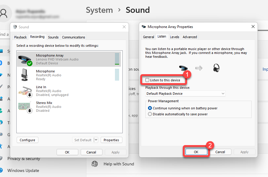The height and width of the screenshot is (177, 268).
Task: Click the headphones icon in Listen tab
Action: [x=216, y=68]
